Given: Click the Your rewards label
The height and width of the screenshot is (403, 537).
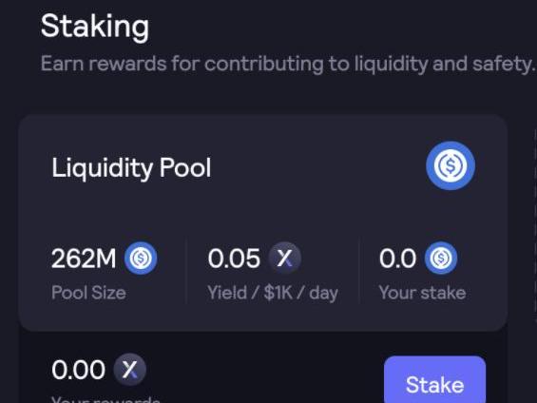Looking at the screenshot, I should tap(105, 399).
